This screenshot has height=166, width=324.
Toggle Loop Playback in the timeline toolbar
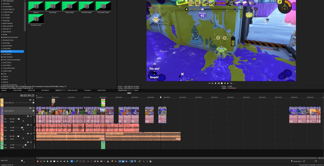coord(41,161)
